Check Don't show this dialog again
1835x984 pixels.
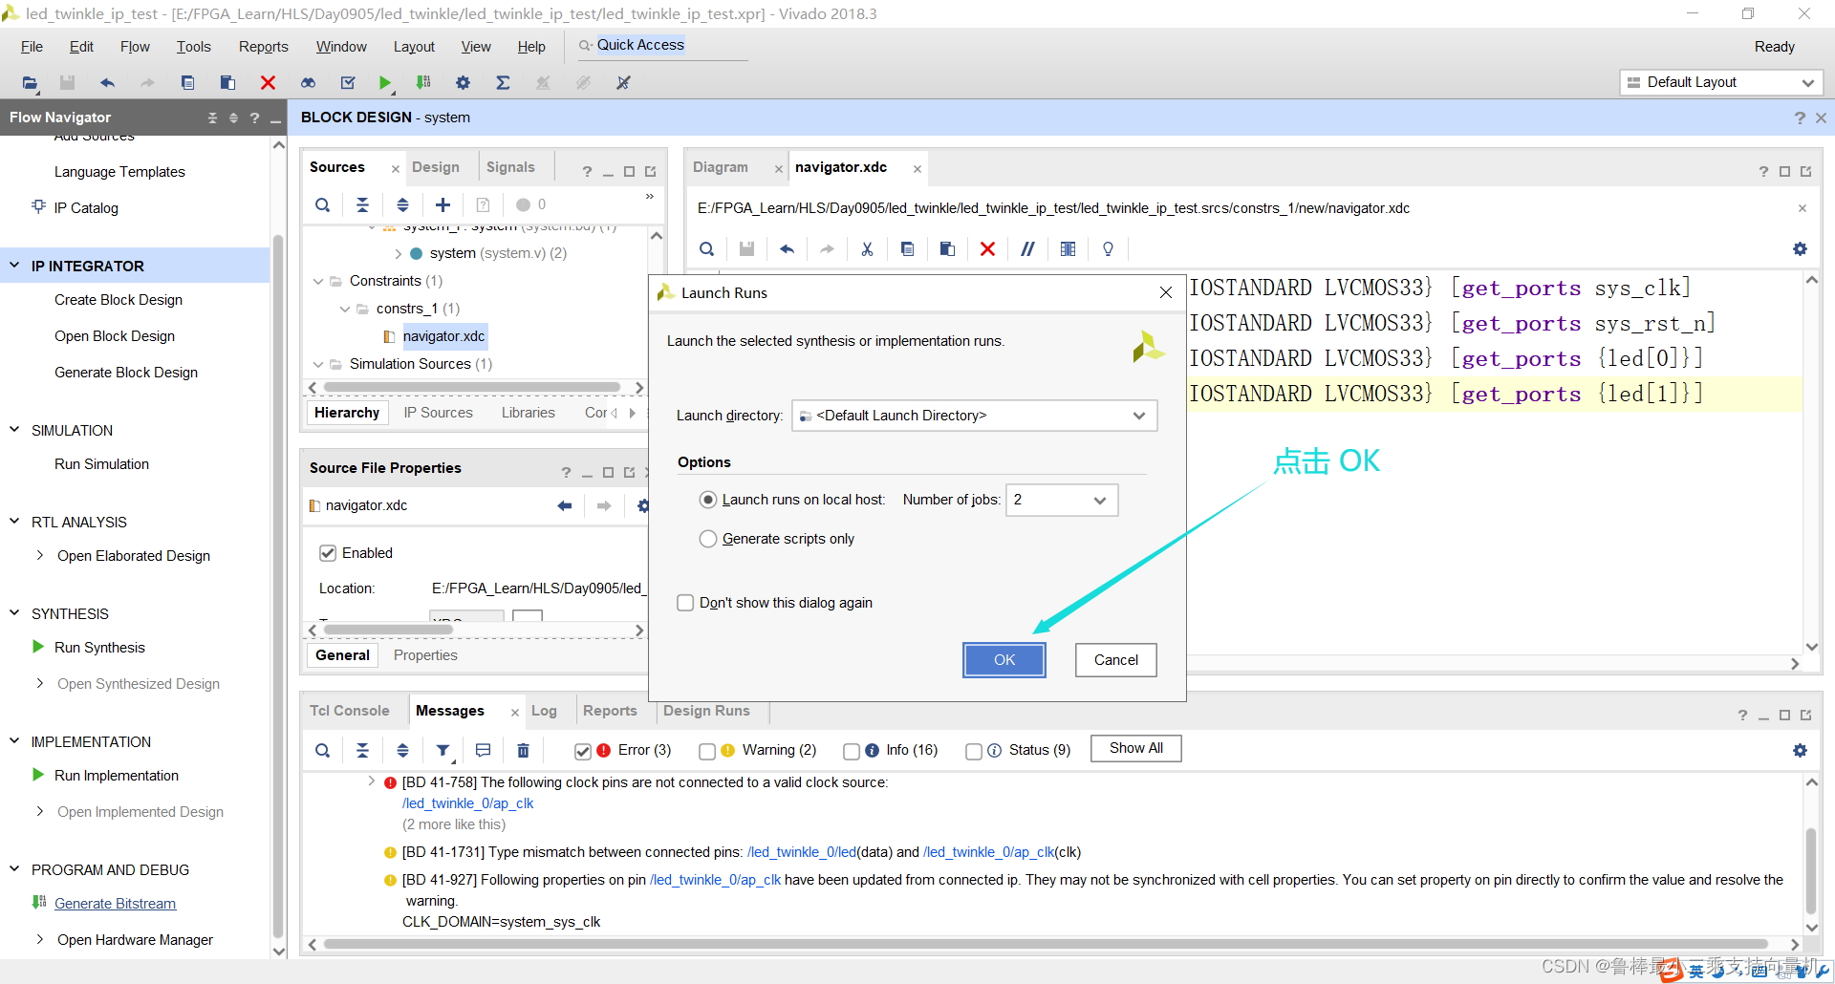coord(685,603)
